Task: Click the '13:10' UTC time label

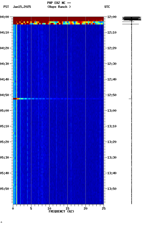Action: point(112,126)
